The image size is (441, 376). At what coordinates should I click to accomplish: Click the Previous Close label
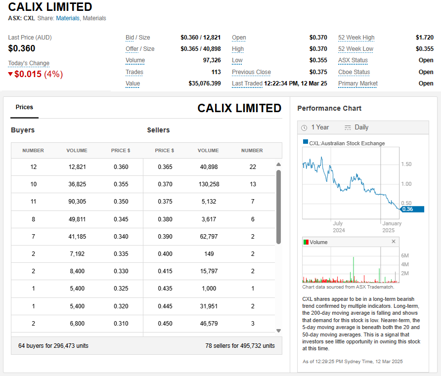[251, 72]
